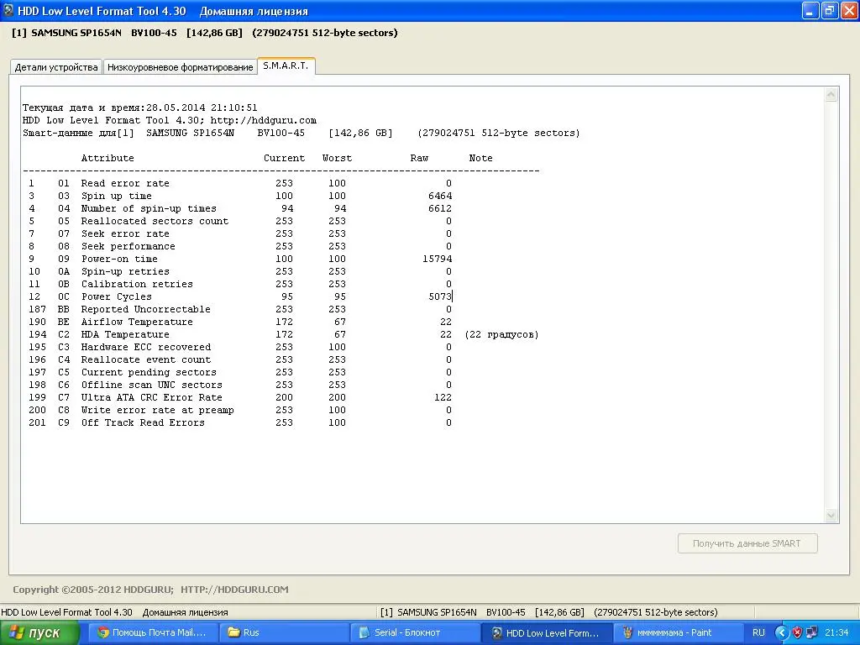860x645 pixels.
Task: Click the Reported Uncorrectable row
Action: tap(240, 309)
